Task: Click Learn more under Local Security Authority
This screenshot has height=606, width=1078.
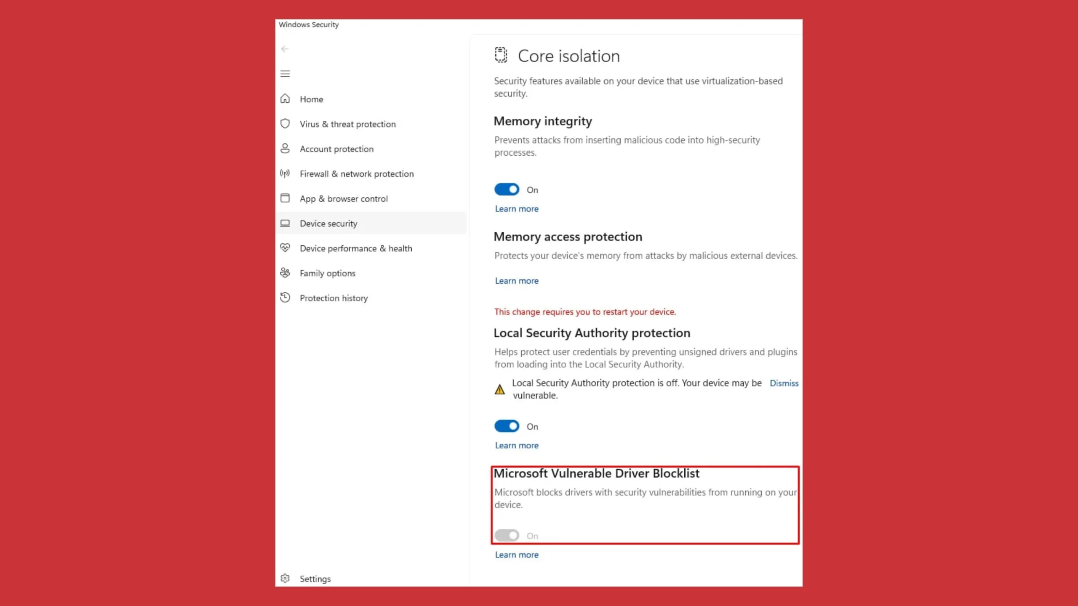Action: coord(517,445)
